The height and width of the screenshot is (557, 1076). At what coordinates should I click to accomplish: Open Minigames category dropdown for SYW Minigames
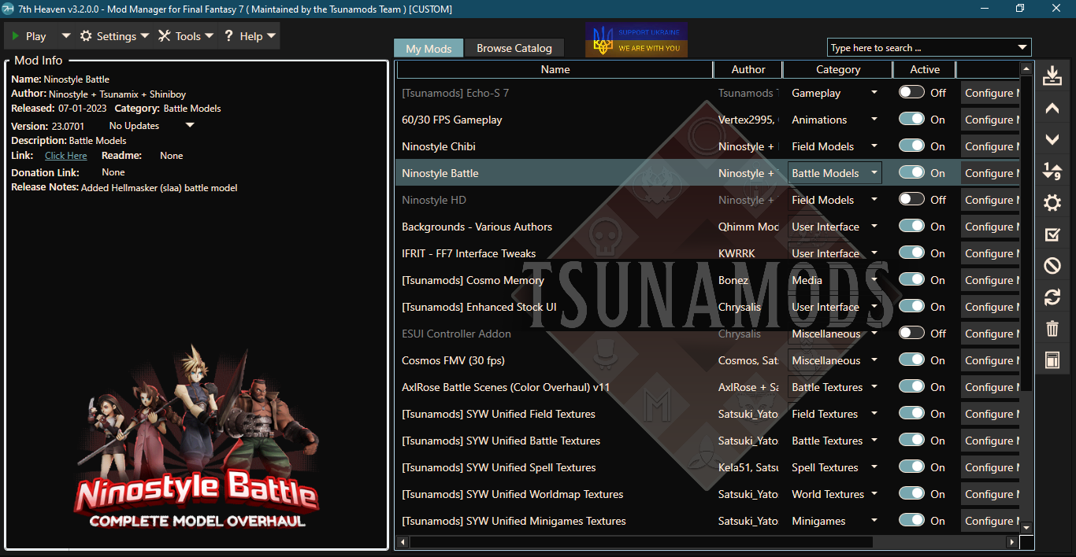click(x=874, y=521)
